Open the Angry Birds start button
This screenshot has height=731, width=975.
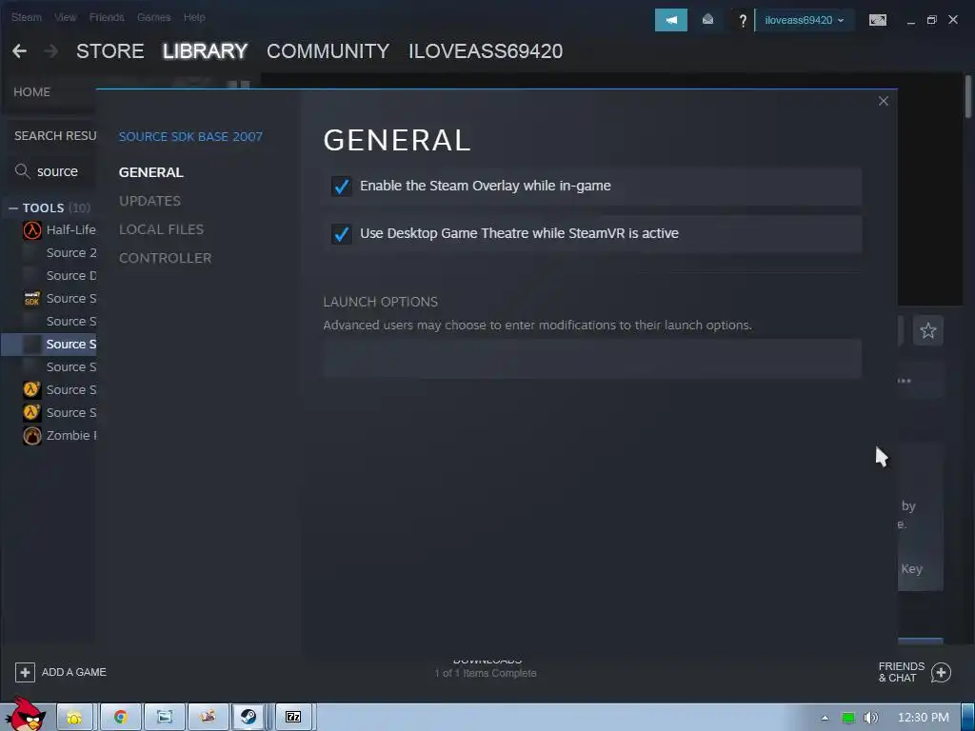(26, 715)
